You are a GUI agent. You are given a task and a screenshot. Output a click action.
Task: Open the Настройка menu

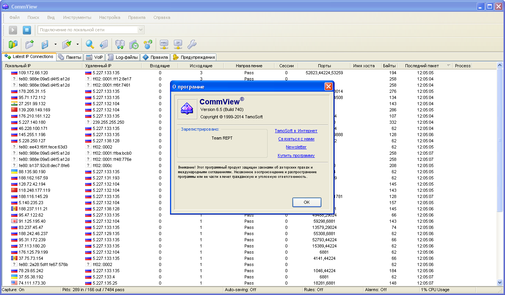pos(110,17)
